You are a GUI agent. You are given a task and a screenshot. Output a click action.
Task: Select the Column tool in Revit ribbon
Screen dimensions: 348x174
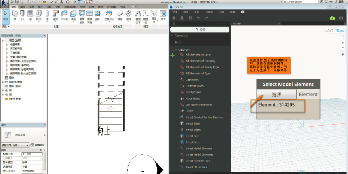click(x=47, y=16)
